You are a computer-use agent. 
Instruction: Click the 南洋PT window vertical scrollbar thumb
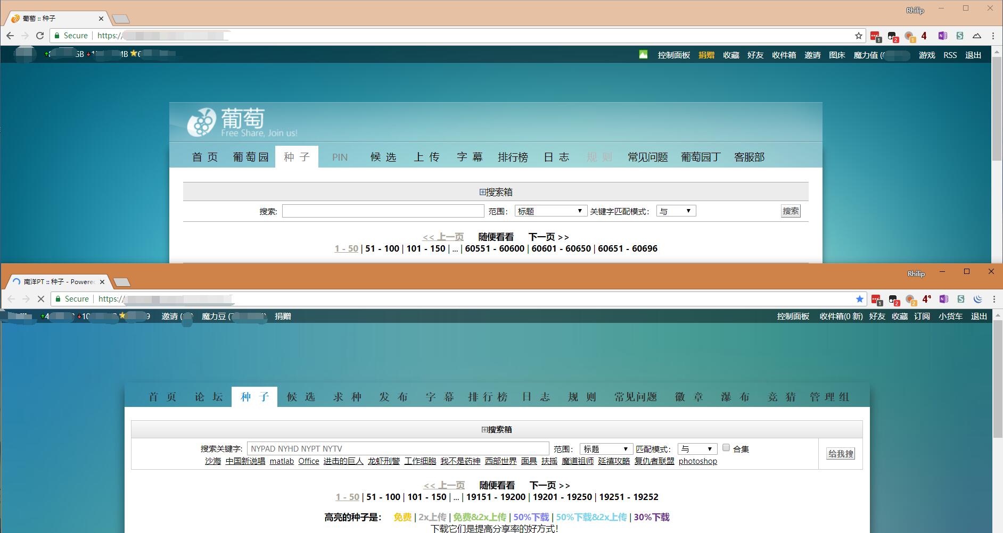coord(998,380)
